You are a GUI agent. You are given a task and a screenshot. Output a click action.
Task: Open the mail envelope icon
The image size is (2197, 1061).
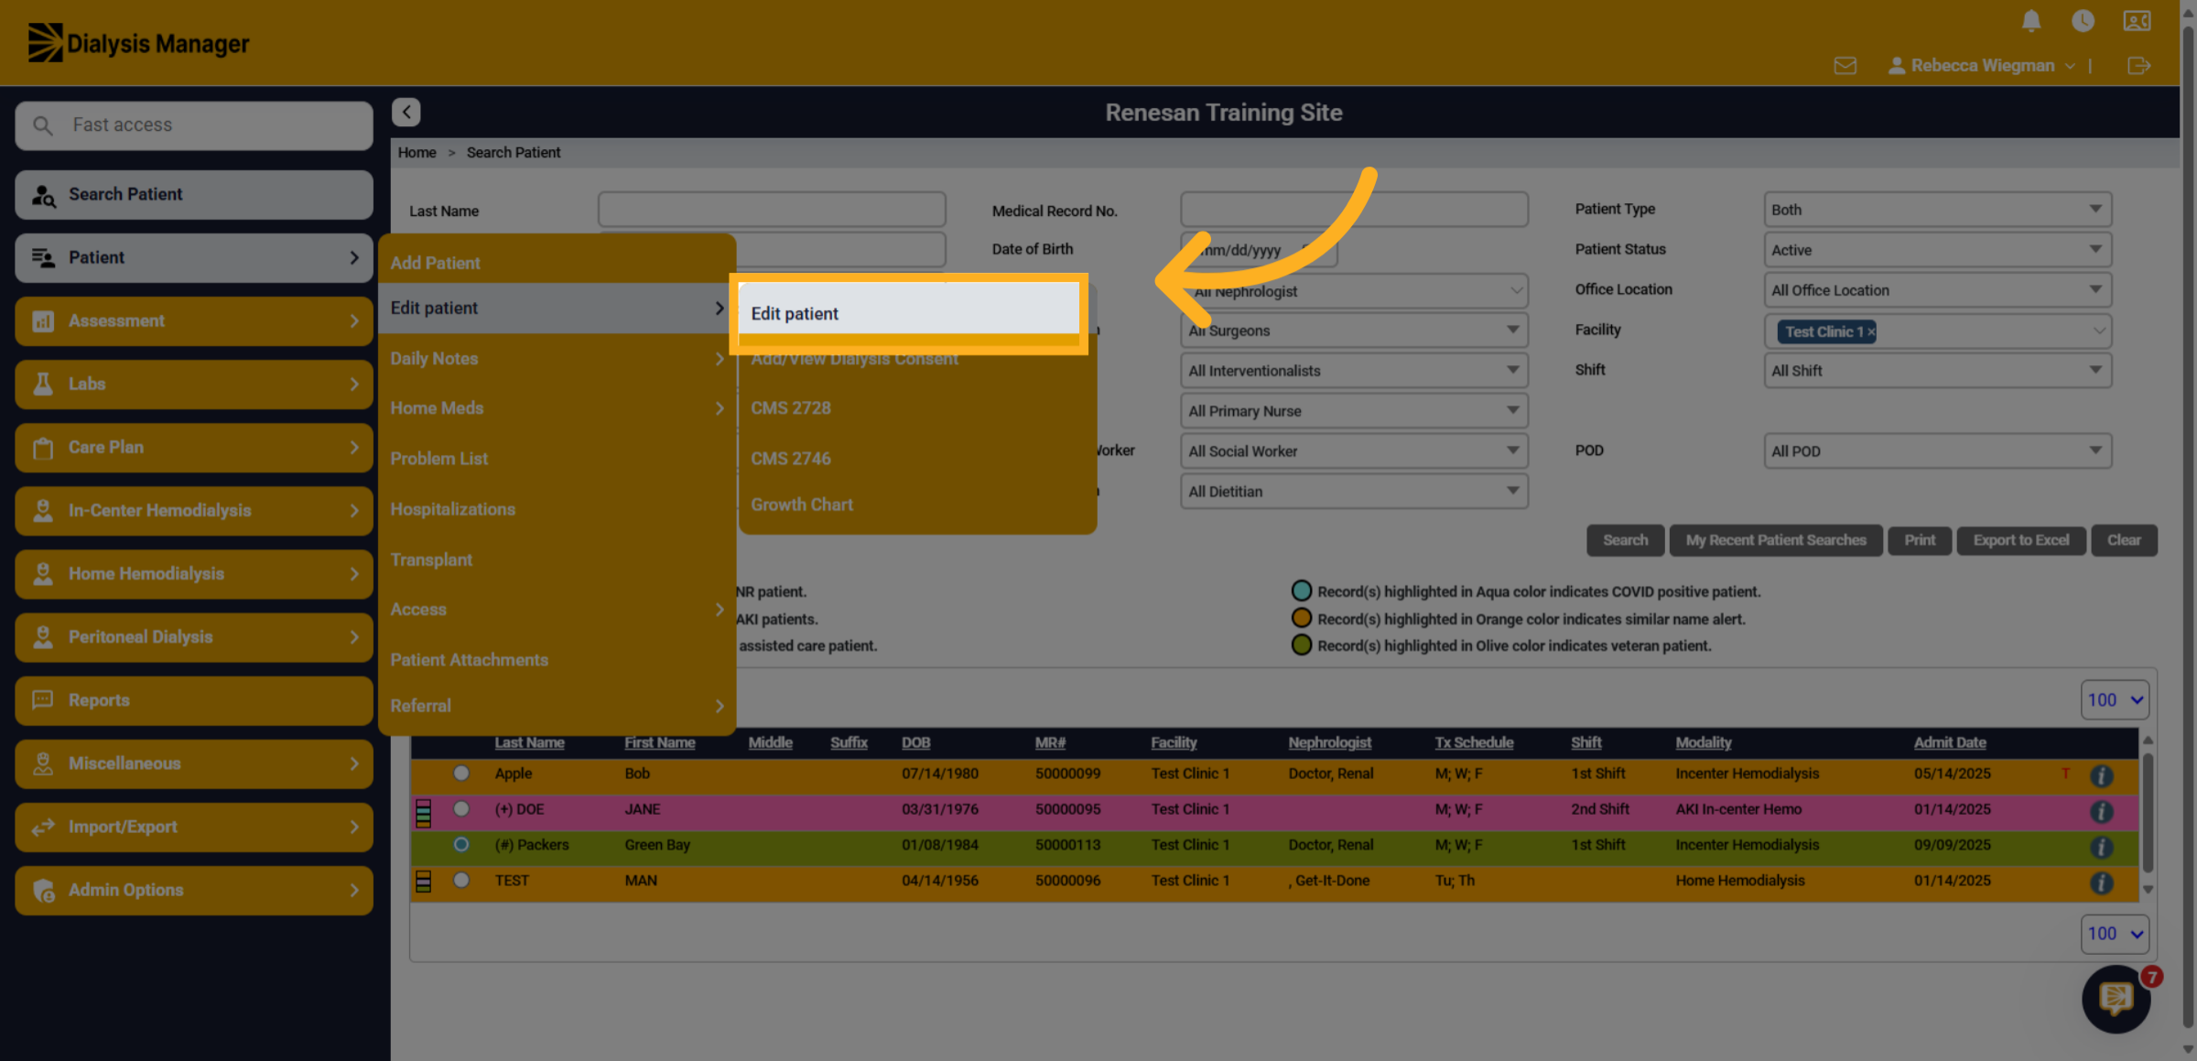tap(1845, 66)
